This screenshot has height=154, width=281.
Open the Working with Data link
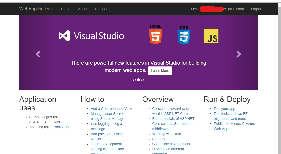(166, 134)
